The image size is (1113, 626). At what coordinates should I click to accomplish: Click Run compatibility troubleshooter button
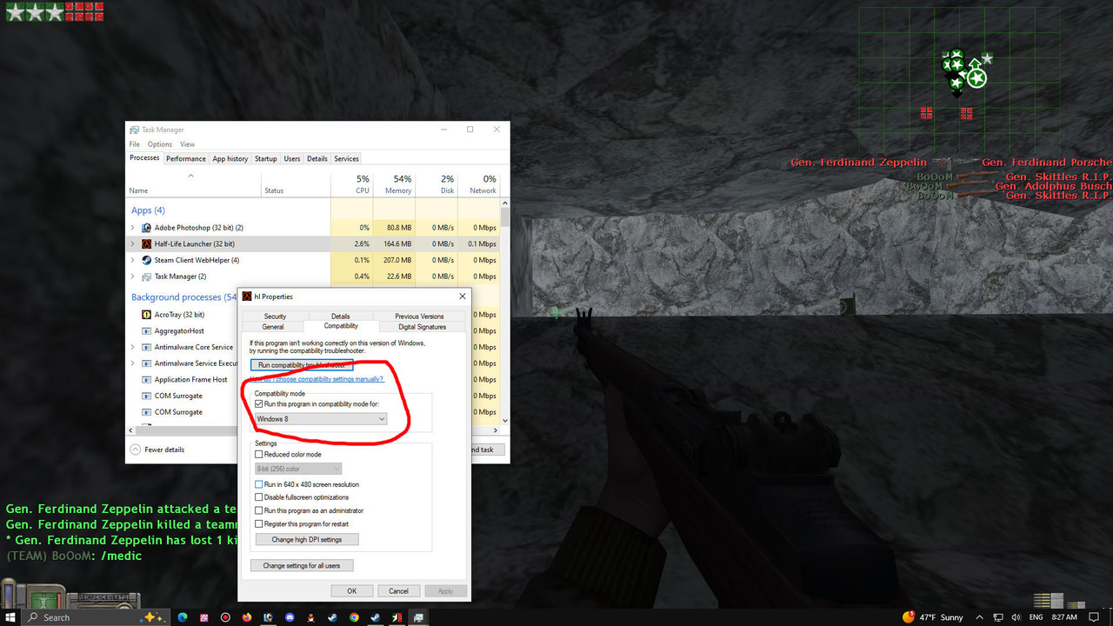point(302,365)
